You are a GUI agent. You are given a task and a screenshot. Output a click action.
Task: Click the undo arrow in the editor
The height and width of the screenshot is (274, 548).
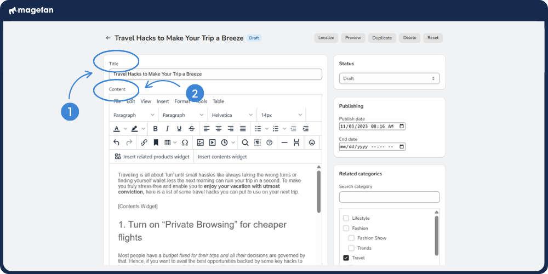pyautogui.click(x=116, y=142)
